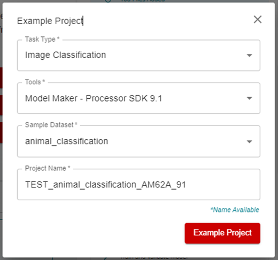Click the red Example Project button

(x=222, y=233)
